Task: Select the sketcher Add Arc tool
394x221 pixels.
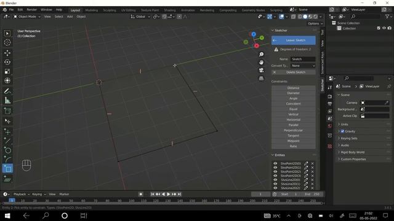Action: click(7, 160)
